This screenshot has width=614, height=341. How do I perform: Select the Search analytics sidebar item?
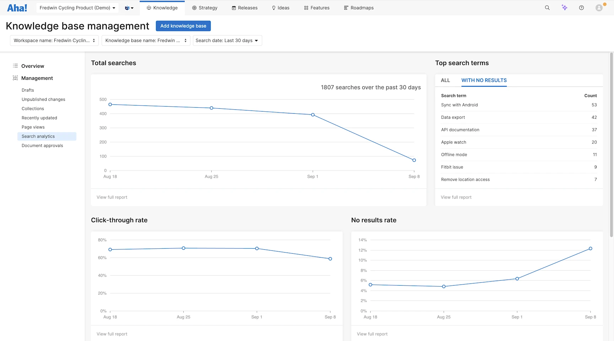click(x=38, y=136)
